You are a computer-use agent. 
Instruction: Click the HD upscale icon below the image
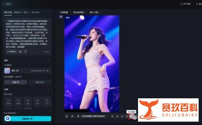(112, 116)
